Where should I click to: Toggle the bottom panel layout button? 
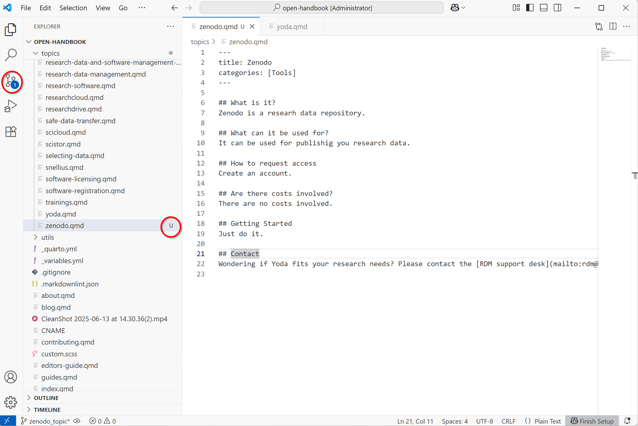(x=544, y=8)
